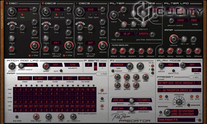
Task: Click the preset orig button
Action: tap(167, 97)
